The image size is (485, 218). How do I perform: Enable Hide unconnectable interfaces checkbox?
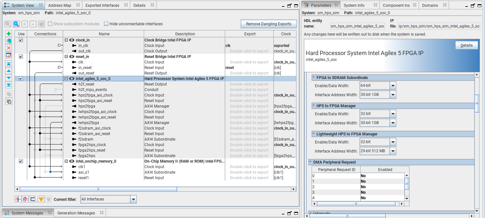tap(106, 24)
